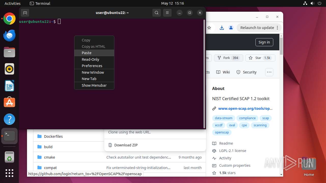The width and height of the screenshot is (326, 183).
Task: Open Preferences from context menu
Action: (x=94, y=66)
